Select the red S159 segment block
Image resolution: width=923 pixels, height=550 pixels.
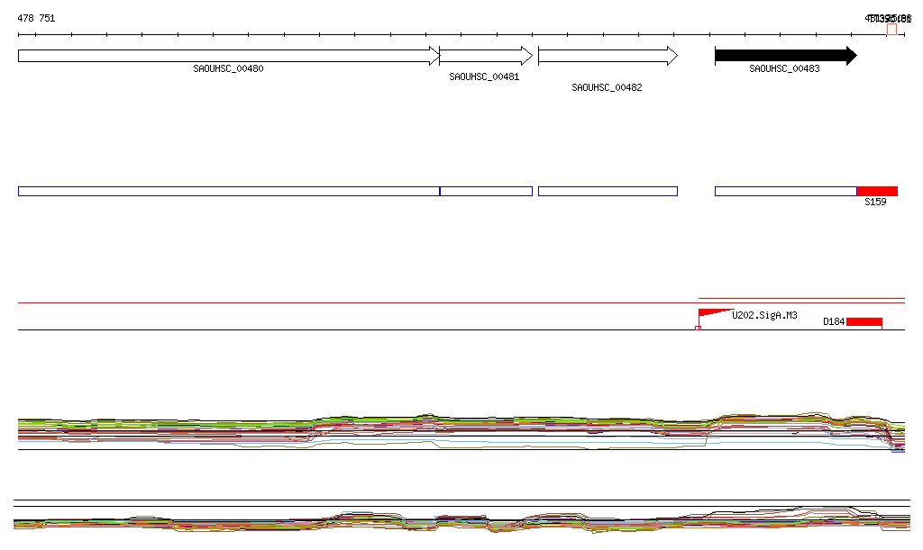(877, 191)
